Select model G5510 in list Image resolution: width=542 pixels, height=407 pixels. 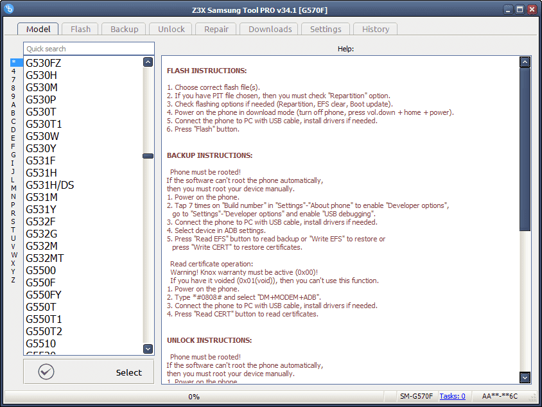[40, 344]
